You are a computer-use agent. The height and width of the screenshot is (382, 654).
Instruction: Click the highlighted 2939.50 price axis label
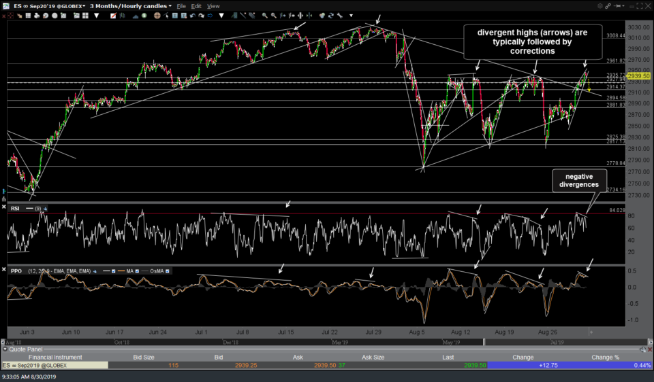(638, 75)
